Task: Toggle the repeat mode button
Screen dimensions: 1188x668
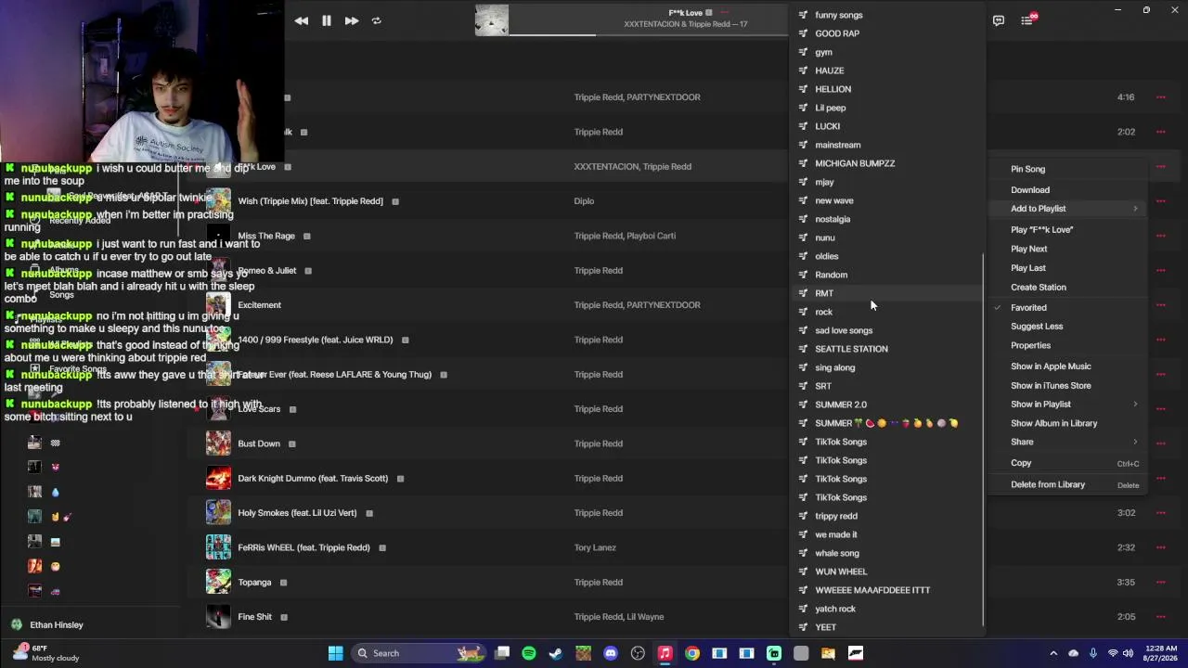Action: pyautogui.click(x=377, y=20)
